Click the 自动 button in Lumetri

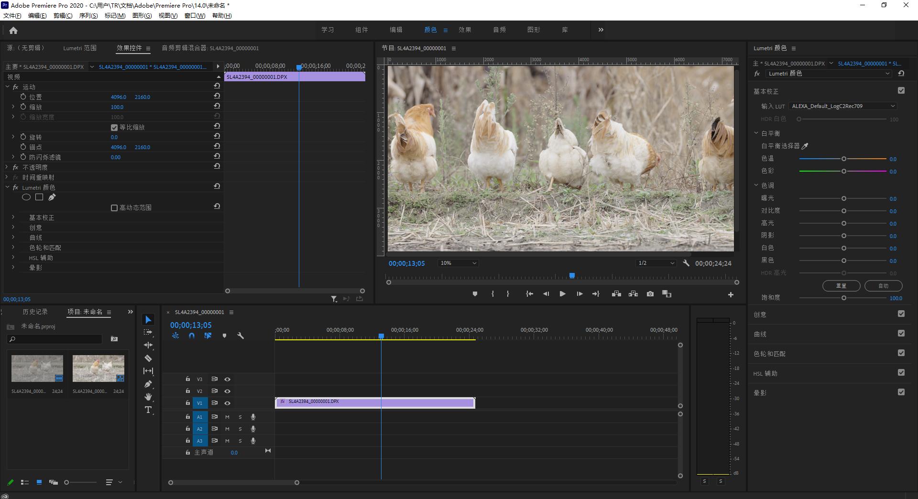pos(883,286)
